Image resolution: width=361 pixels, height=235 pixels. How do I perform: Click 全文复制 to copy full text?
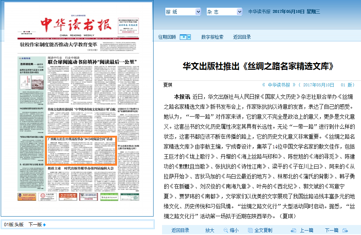[x=263, y=230]
